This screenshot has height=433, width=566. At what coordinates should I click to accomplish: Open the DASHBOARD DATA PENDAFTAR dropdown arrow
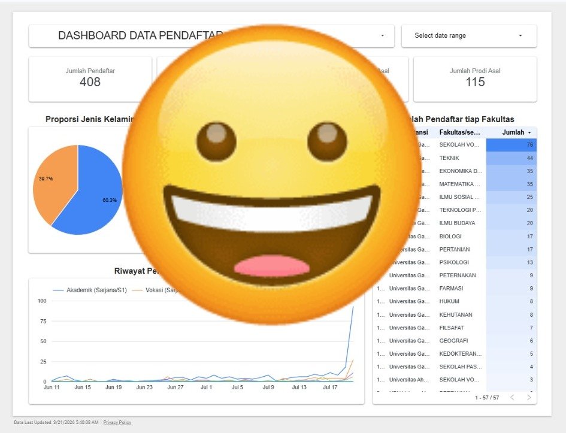(382, 35)
